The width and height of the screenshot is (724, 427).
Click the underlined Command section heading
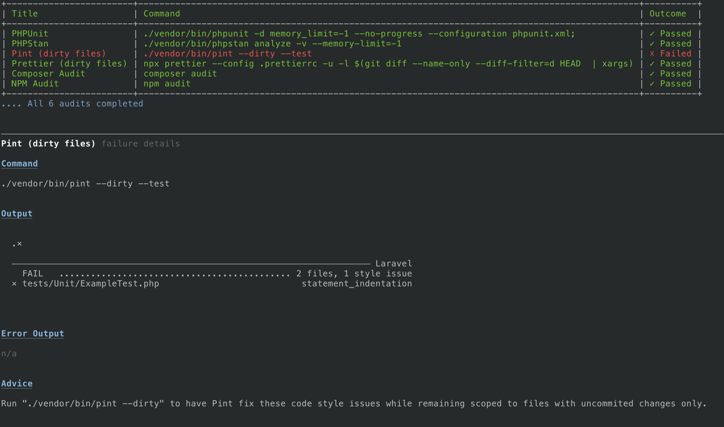(20, 164)
